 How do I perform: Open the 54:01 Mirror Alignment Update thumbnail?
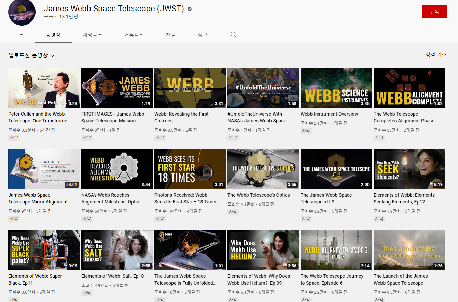(x=44, y=169)
